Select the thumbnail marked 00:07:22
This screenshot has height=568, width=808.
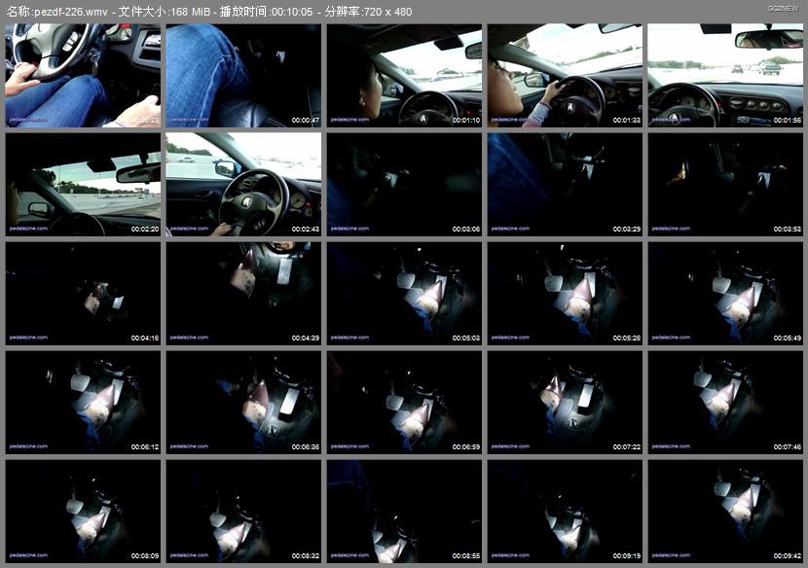(x=565, y=403)
